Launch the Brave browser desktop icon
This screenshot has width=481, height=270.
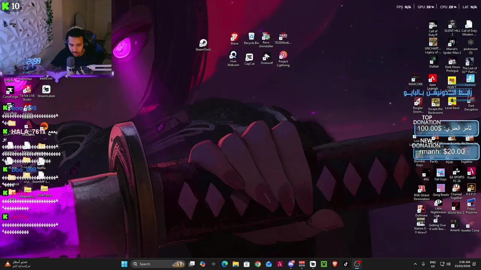(x=234, y=39)
